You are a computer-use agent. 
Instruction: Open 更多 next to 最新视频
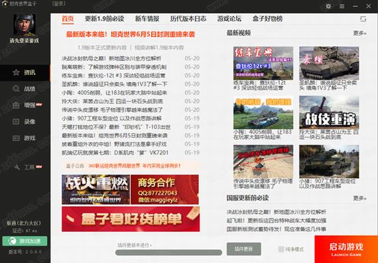click(x=359, y=33)
